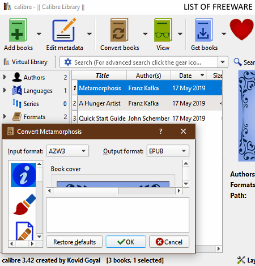Sort by the Date column header
The width and height of the screenshot is (255, 266).
tap(188, 75)
